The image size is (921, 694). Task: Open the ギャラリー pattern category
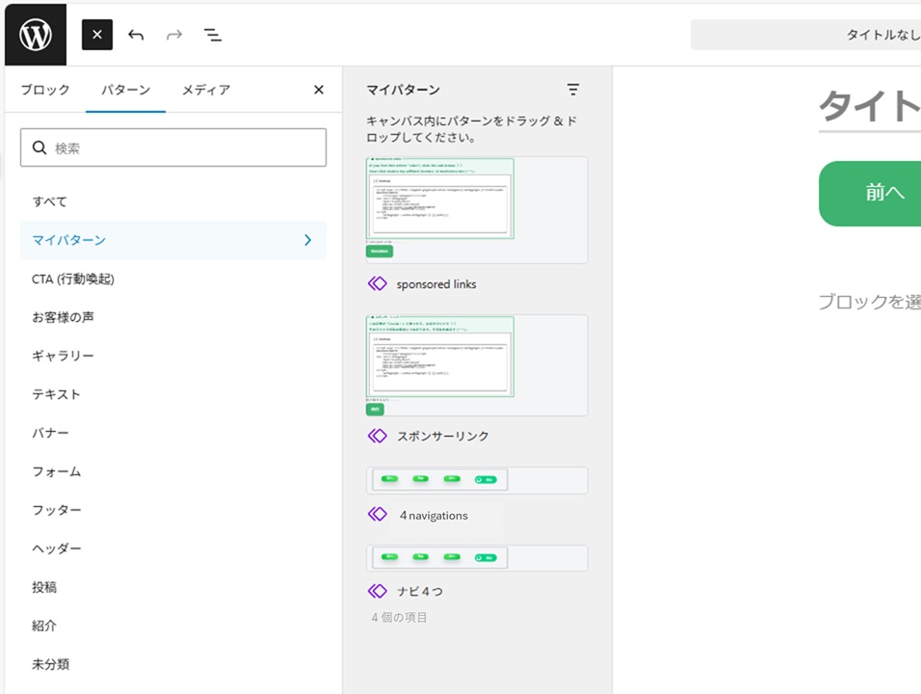63,356
